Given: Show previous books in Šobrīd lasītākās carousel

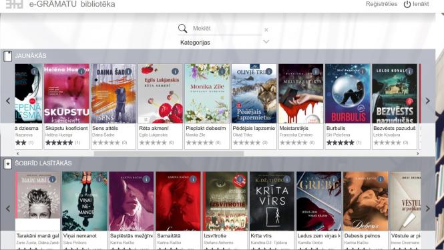Looking at the screenshot, I should [8, 209].
